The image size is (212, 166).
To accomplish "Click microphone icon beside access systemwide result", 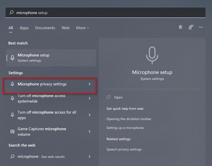I will [x=12, y=98].
